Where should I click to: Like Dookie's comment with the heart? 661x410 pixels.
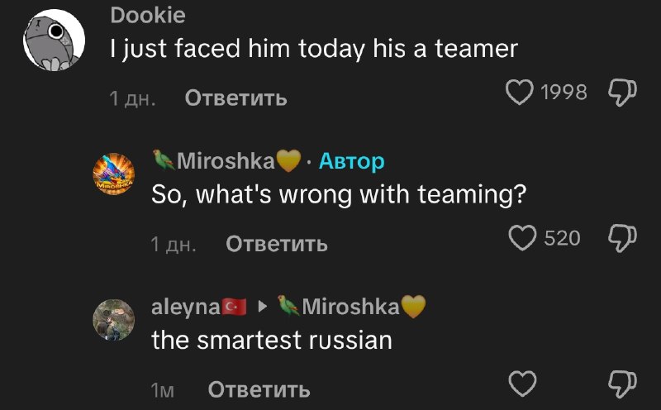click(520, 93)
